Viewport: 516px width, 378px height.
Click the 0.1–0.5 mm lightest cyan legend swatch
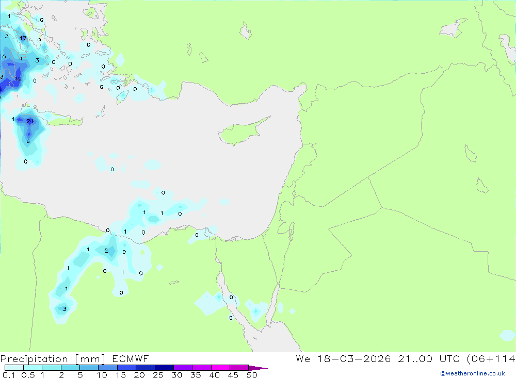(14, 368)
